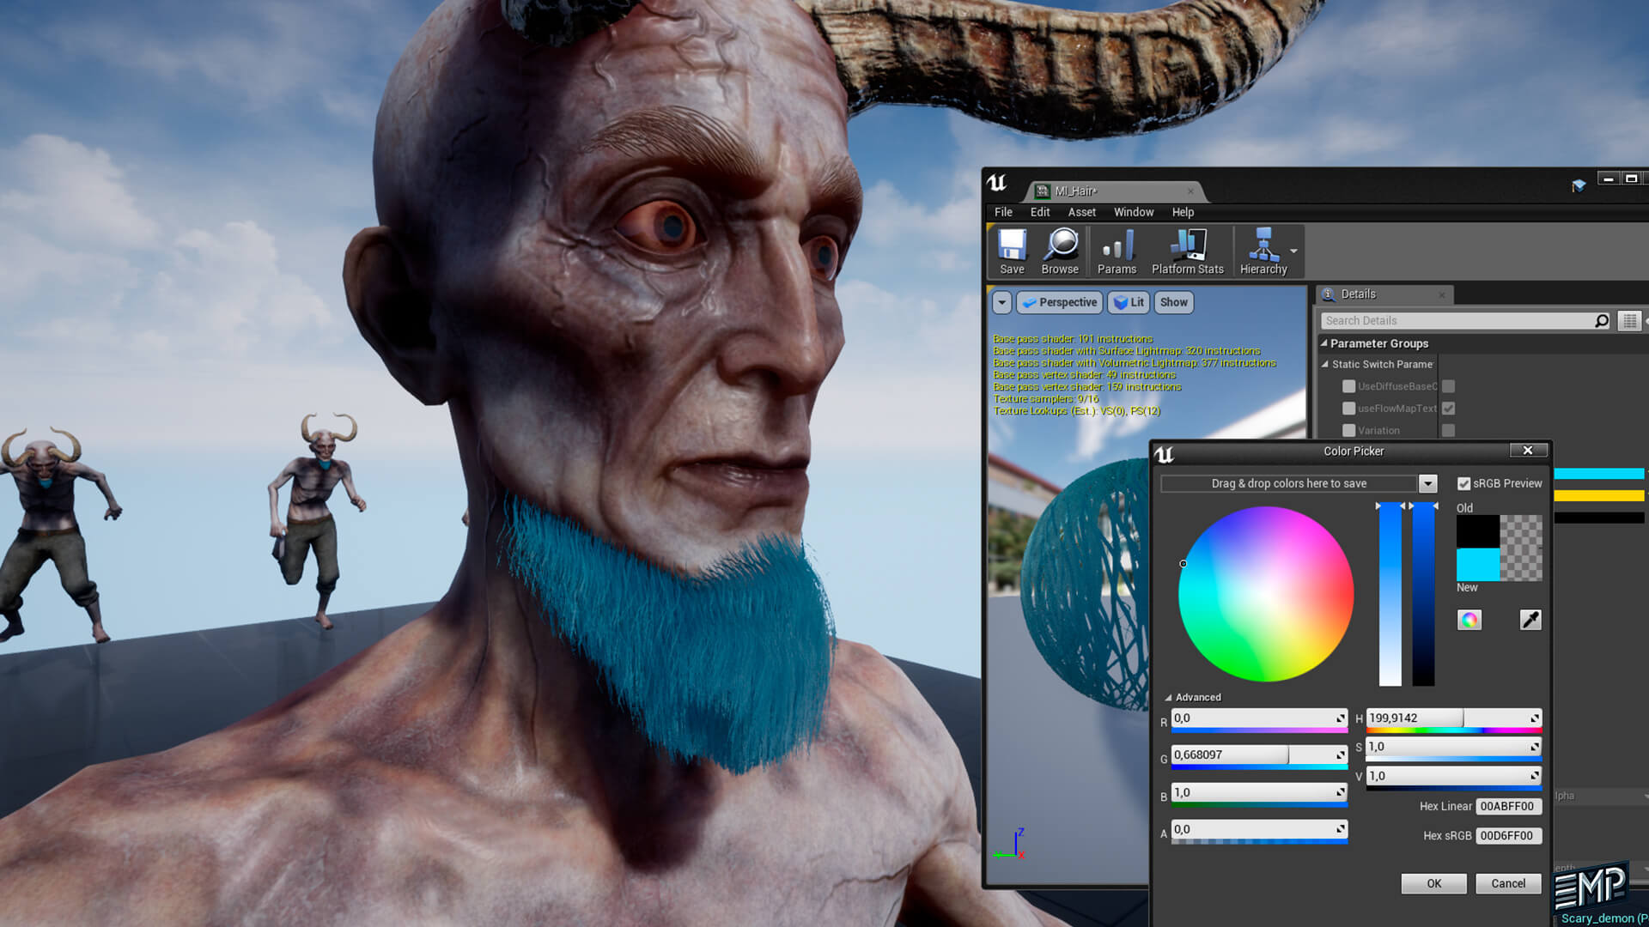Open the Asset menu
The width and height of the screenshot is (1649, 927).
tap(1081, 212)
